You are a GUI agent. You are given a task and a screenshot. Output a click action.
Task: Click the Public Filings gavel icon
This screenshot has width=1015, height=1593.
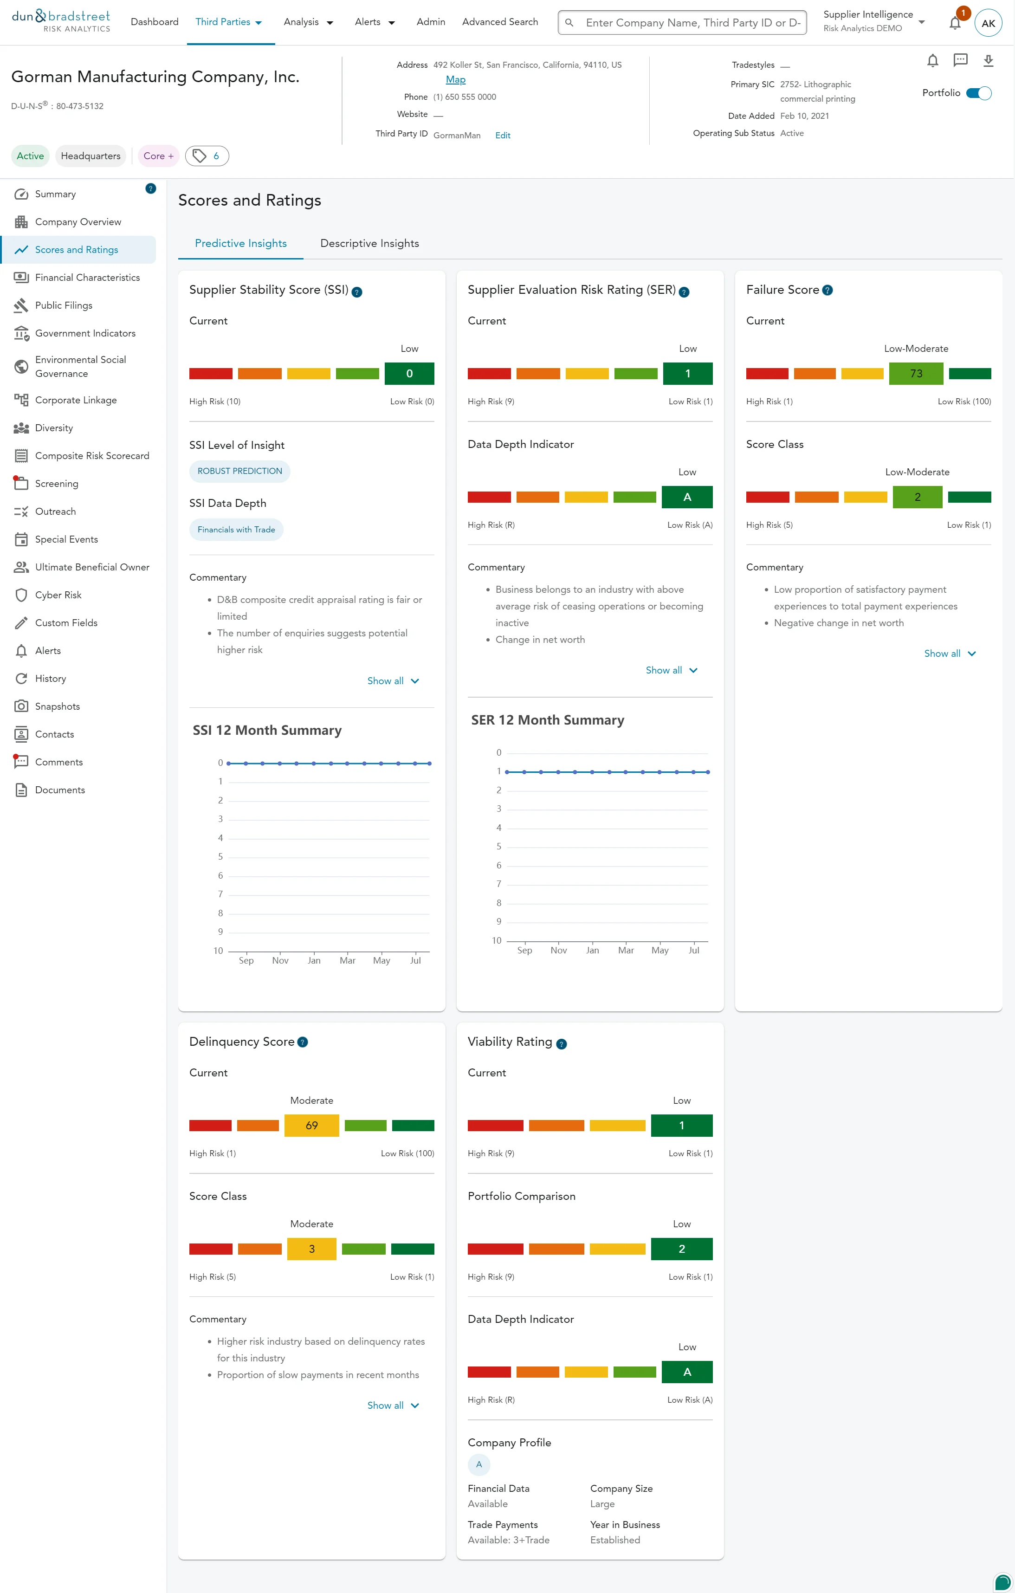[21, 305]
